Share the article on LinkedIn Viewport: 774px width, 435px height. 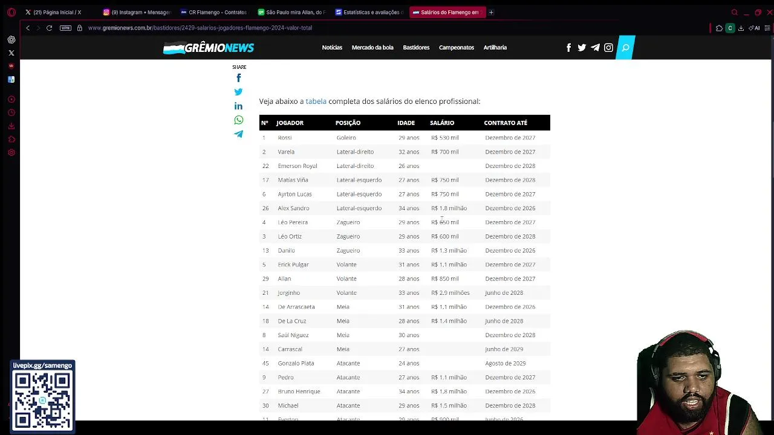tap(238, 106)
